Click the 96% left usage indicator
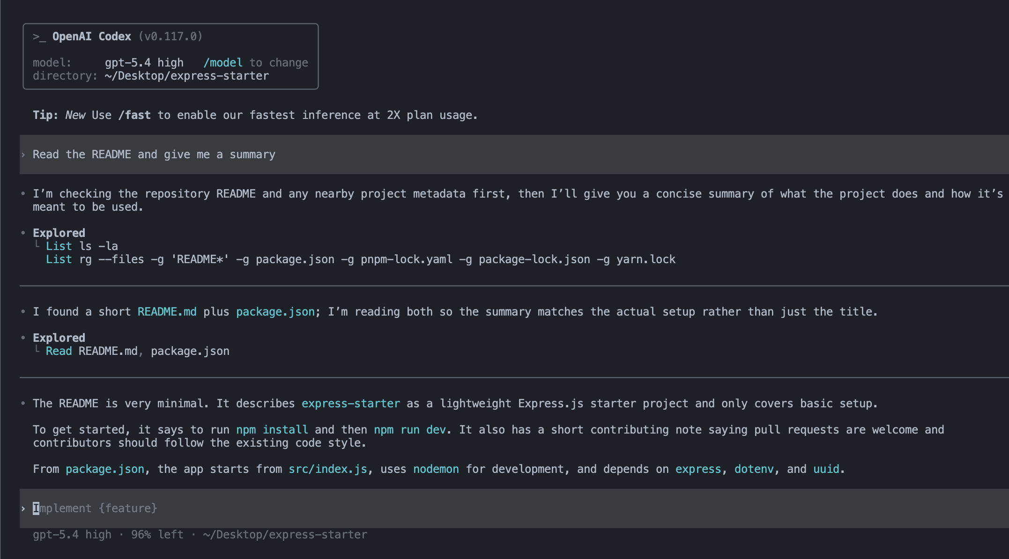Screen dimensions: 1009x559 (157, 534)
